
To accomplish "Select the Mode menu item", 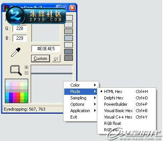I will [80, 91].
